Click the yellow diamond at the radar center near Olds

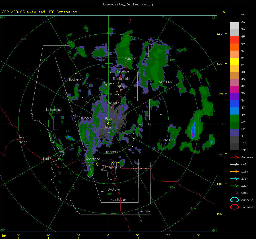[x=109, y=124]
